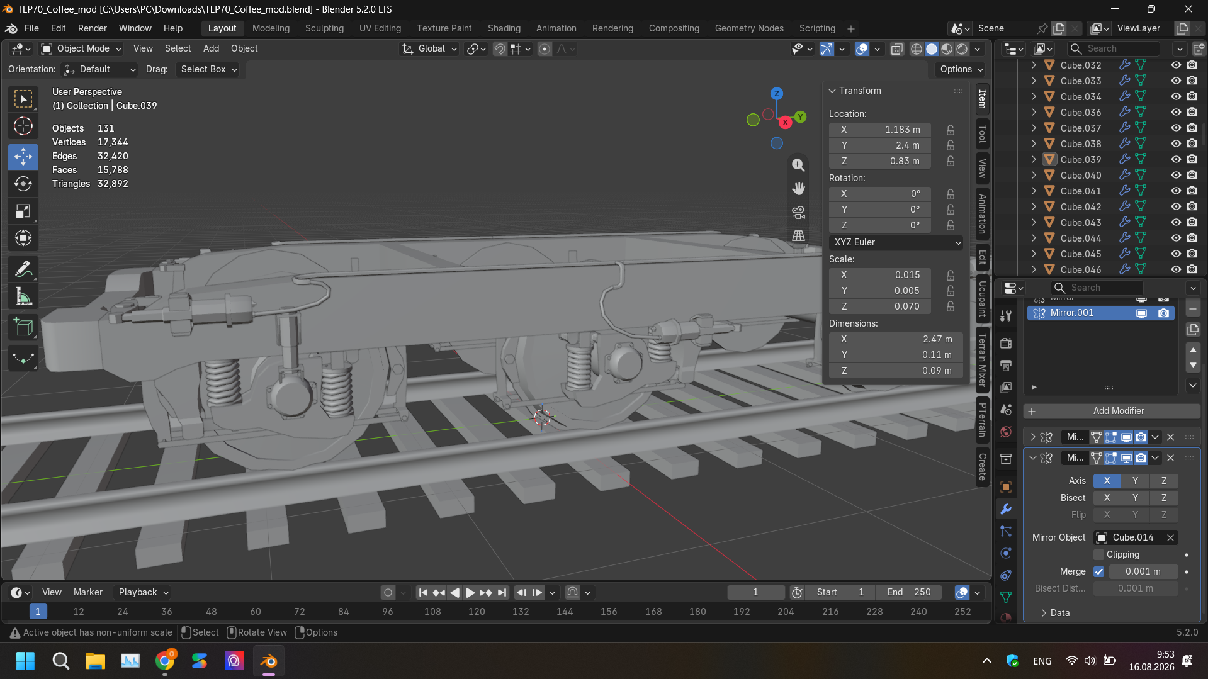Image resolution: width=1208 pixels, height=679 pixels.
Task: Hide Cube.039 in viewport via eye icon
Action: tap(1176, 159)
